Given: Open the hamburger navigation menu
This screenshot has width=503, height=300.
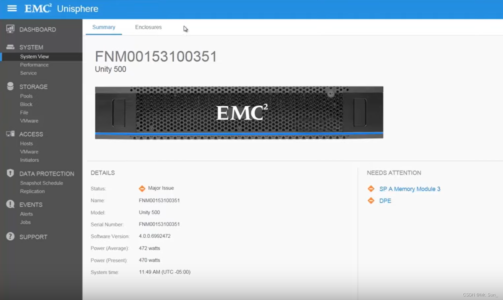Looking at the screenshot, I should pos(12,9).
